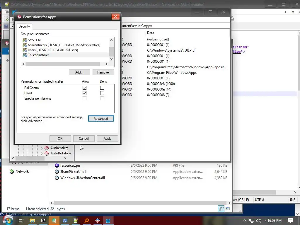Click left arrow of registry tree scrollbar

[x=13, y=158]
